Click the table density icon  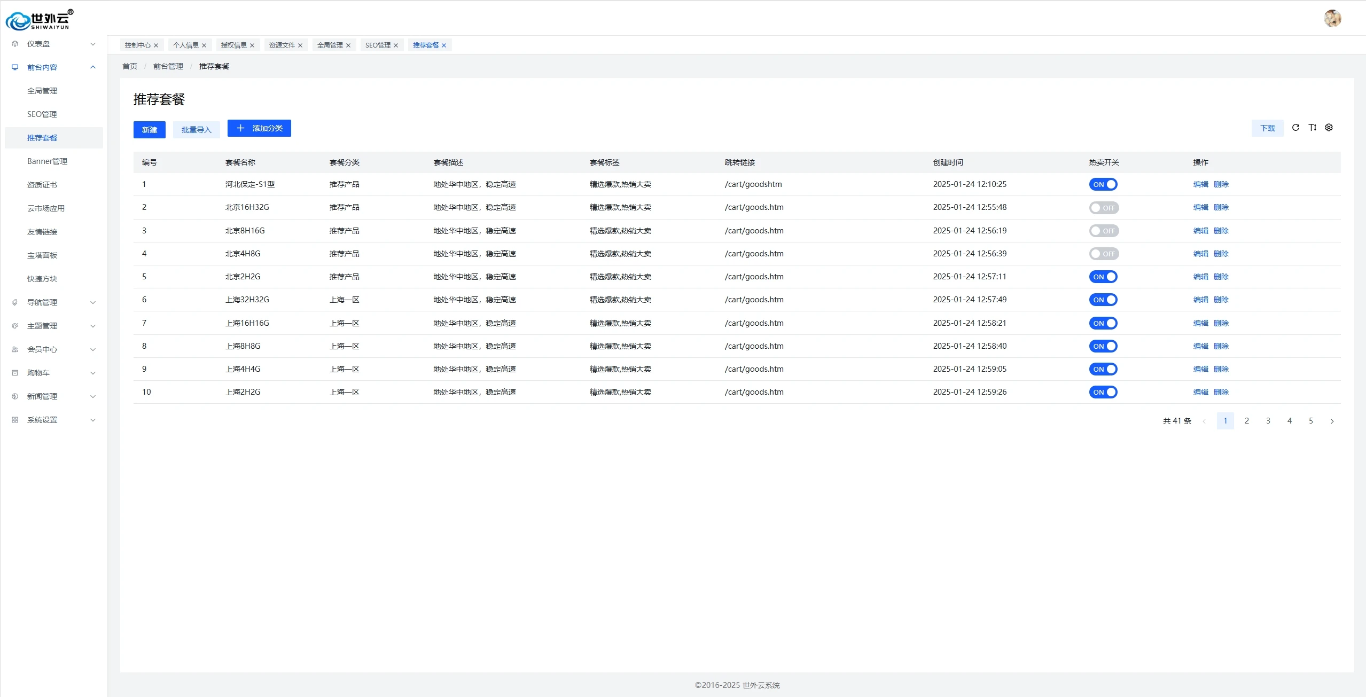coord(1312,128)
